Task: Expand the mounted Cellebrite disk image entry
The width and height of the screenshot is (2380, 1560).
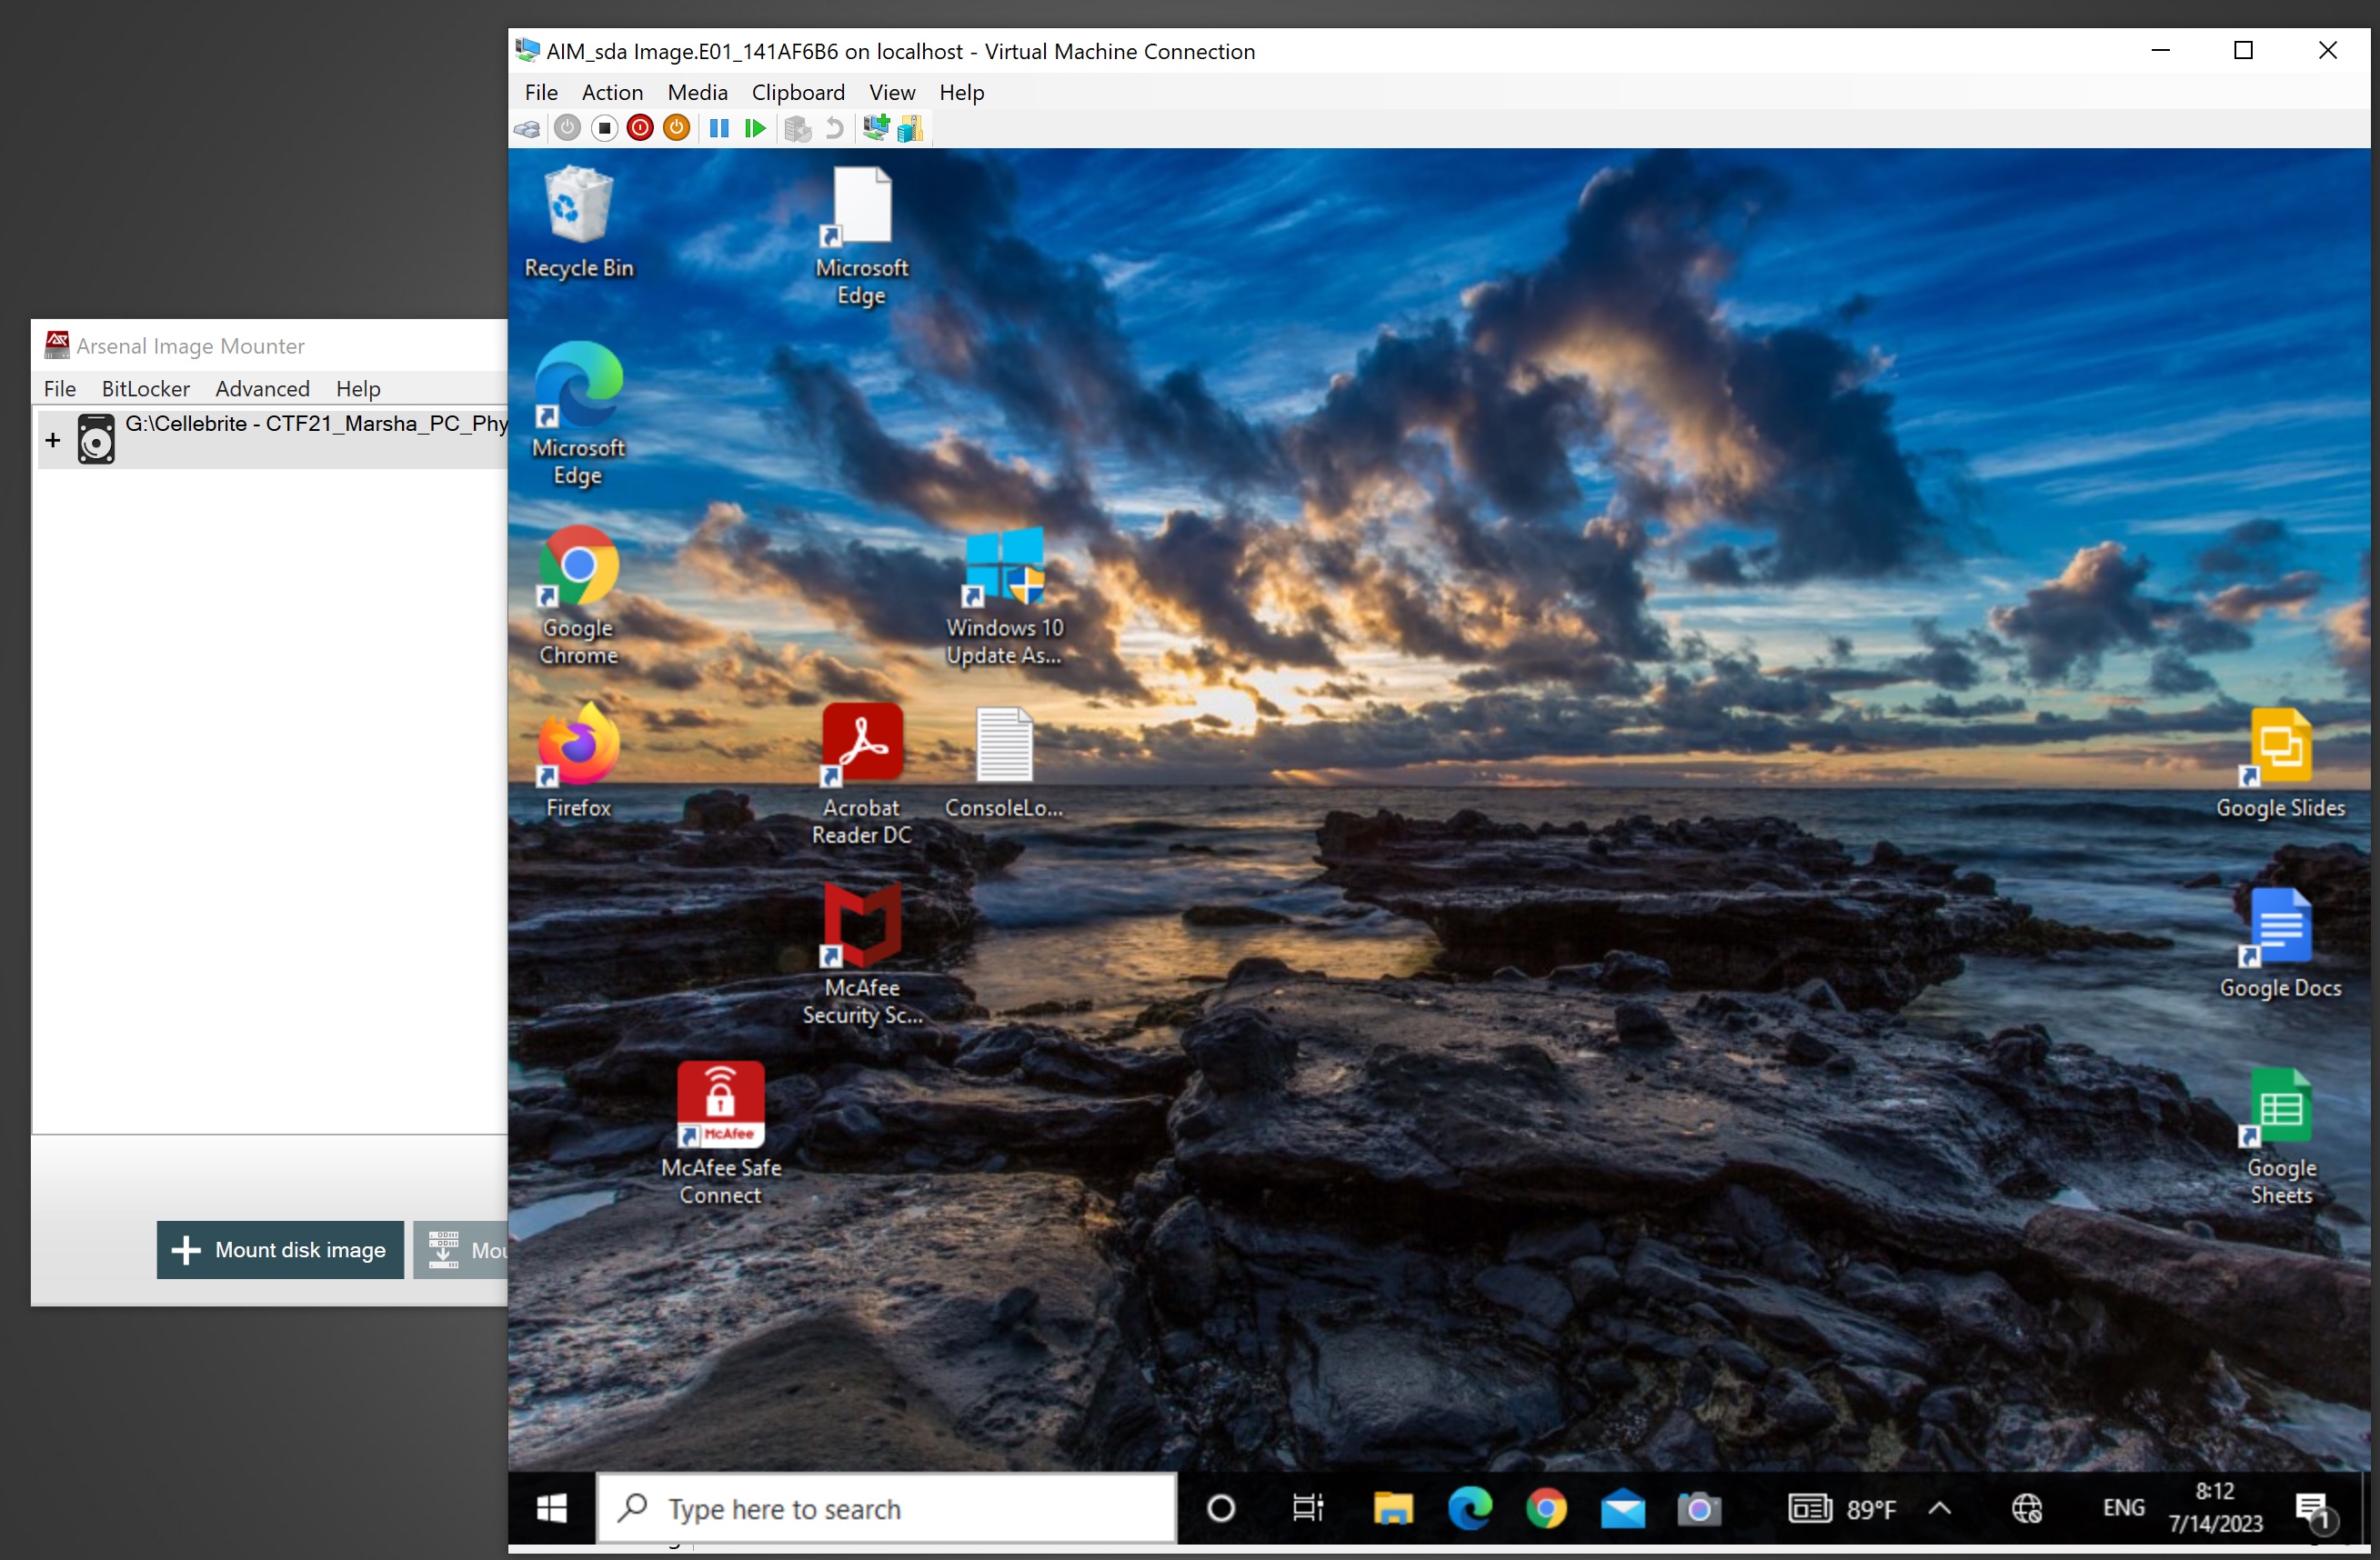Action: [53, 440]
